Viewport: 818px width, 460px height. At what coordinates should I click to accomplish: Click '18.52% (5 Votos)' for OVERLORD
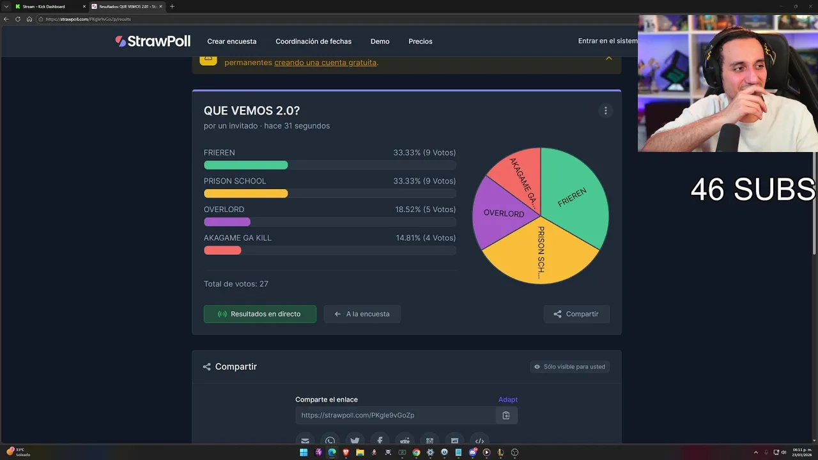pyautogui.click(x=426, y=210)
